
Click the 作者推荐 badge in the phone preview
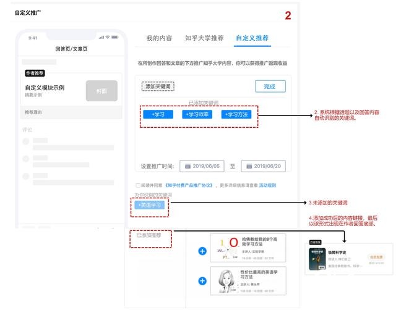click(x=35, y=73)
